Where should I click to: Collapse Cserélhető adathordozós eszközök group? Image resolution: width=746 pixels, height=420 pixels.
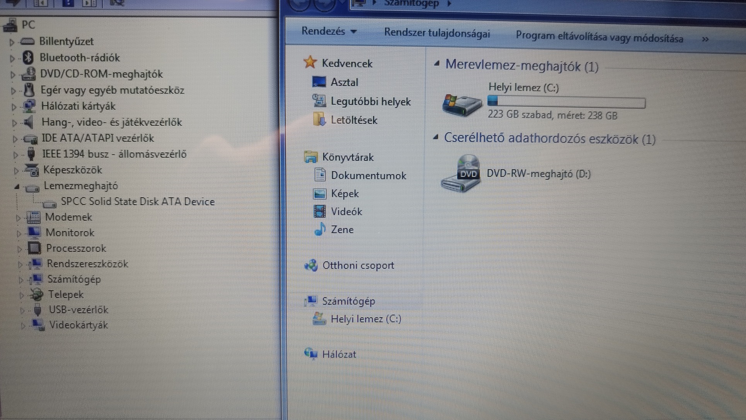point(436,137)
